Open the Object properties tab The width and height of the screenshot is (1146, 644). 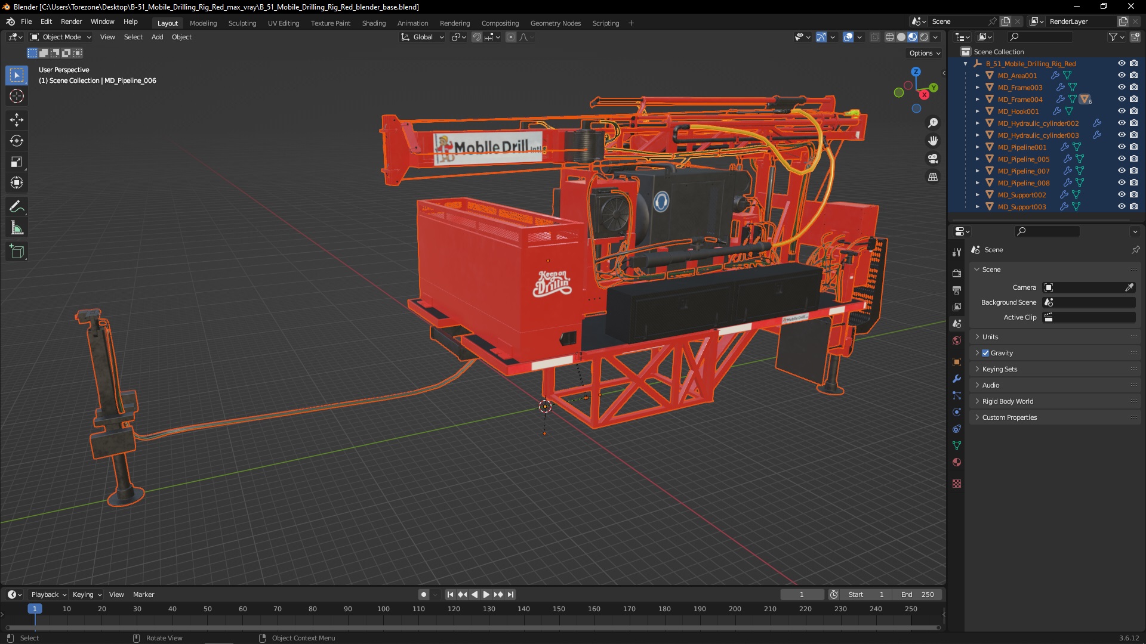pos(957,362)
